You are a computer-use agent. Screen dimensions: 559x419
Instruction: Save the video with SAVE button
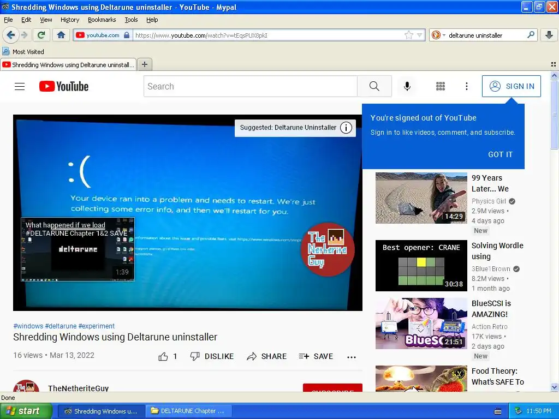316,356
